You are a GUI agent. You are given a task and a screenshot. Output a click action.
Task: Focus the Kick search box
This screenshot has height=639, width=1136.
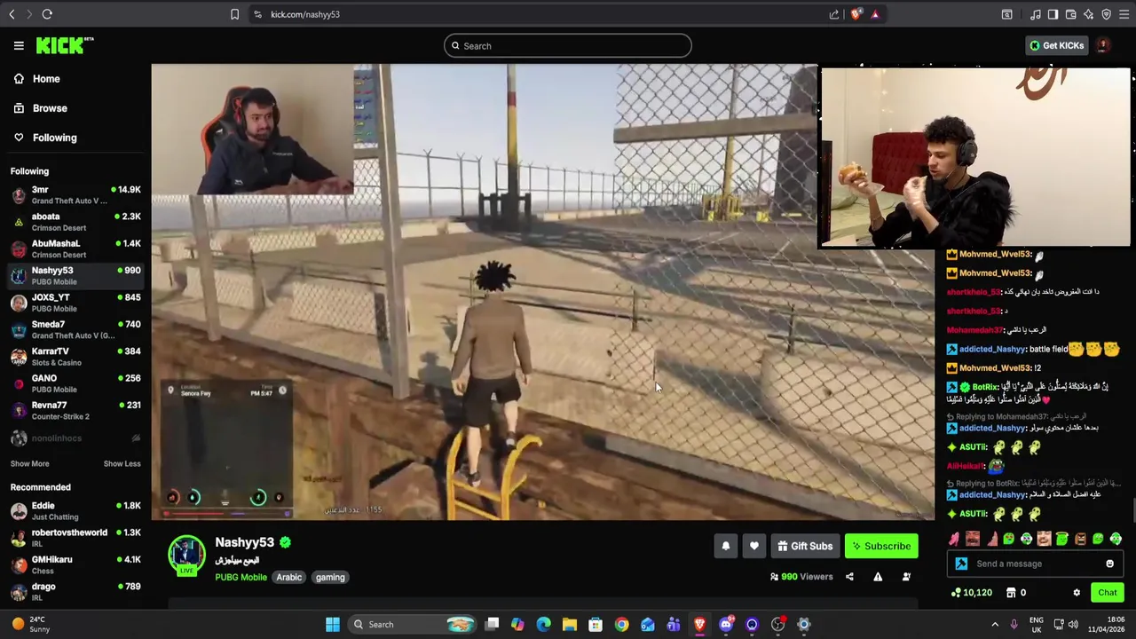click(567, 46)
